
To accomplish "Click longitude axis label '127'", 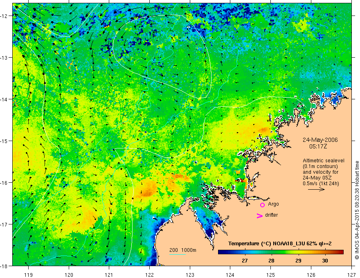I will click(351, 275).
